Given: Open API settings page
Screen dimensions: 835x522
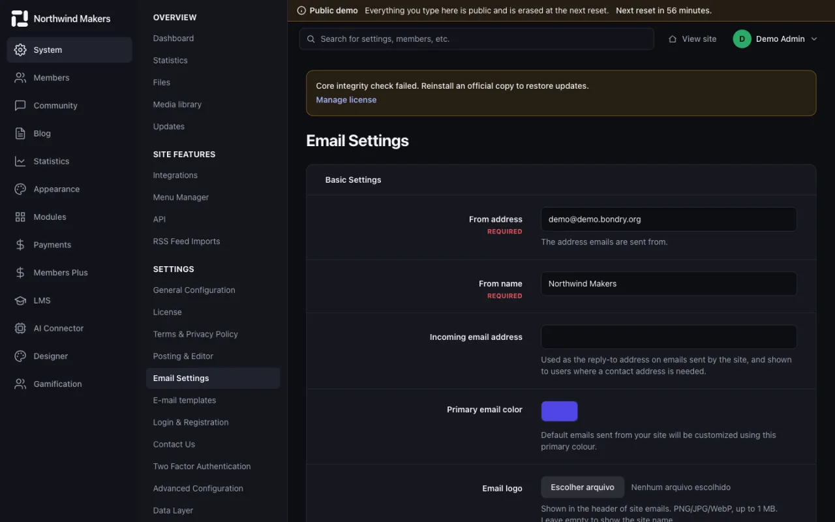Looking at the screenshot, I should point(160,219).
